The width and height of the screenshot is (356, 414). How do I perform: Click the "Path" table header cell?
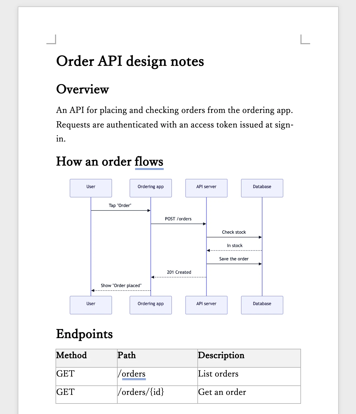point(158,358)
